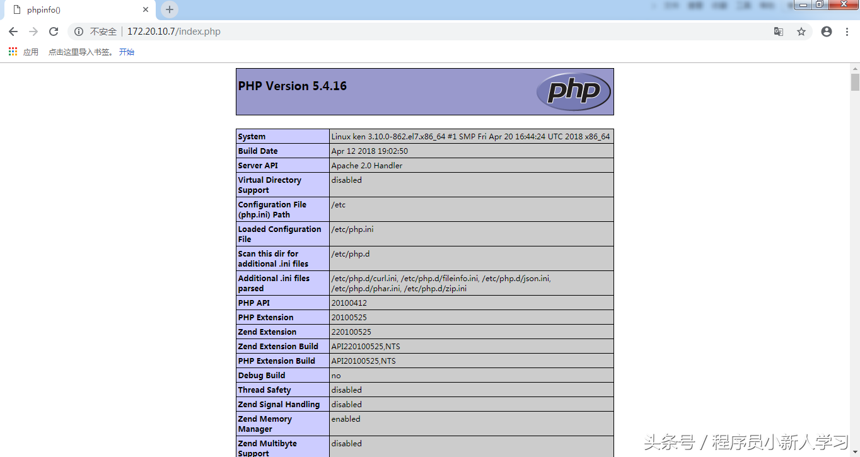
Task: Click the Virtual Directory Support label
Action: [270, 185]
